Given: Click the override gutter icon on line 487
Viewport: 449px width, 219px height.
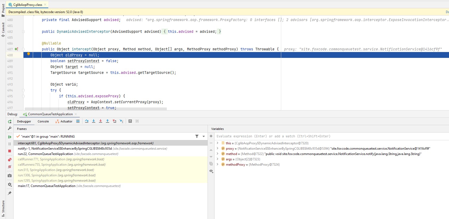Looking at the screenshot, I should point(17,49).
